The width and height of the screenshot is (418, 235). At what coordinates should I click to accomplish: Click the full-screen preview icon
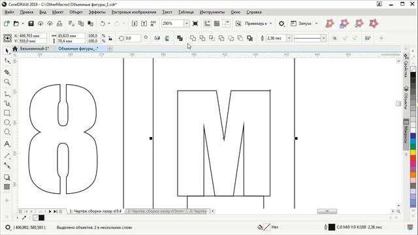195,23
